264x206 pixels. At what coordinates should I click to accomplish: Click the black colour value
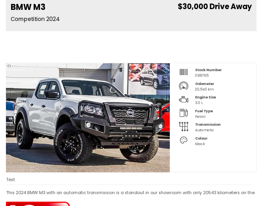point(200,144)
